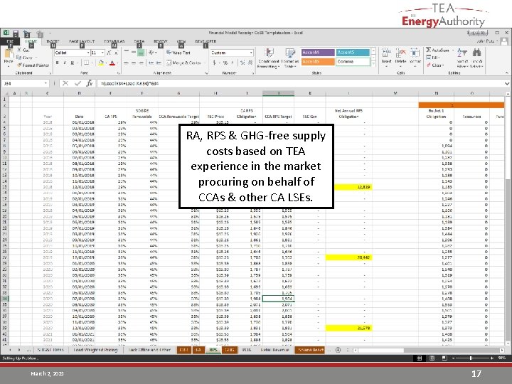Toggle Merge & Center
This screenshot has height=384, width=512.
pyautogui.click(x=183, y=63)
